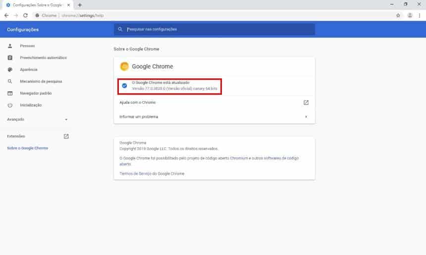Screen dimensions: 426x255
Task: Click the Pessoas person icon
Action: point(10,46)
